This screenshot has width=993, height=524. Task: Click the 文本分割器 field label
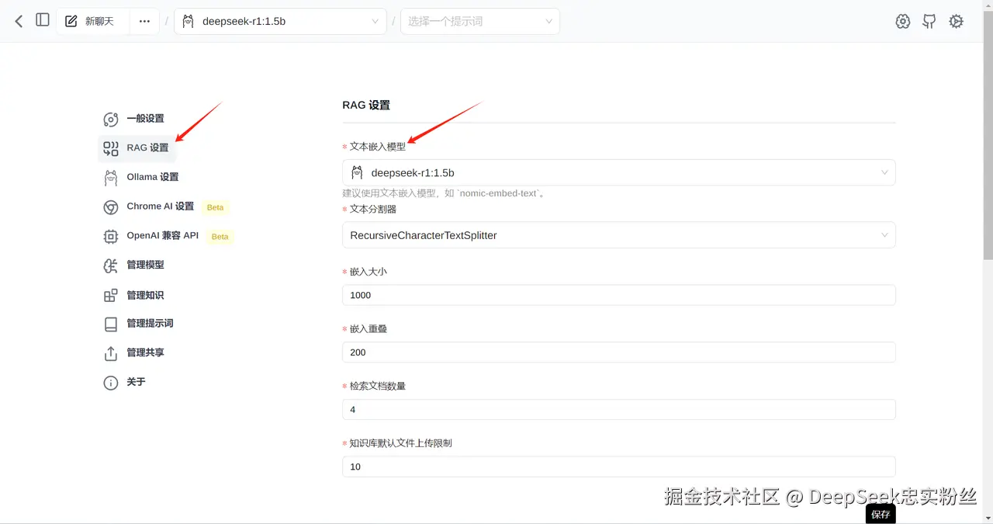click(x=373, y=210)
